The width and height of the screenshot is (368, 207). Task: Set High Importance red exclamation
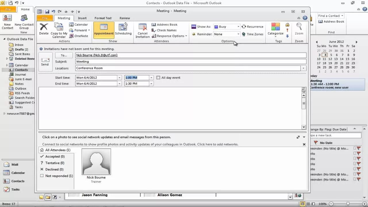coord(287,30)
